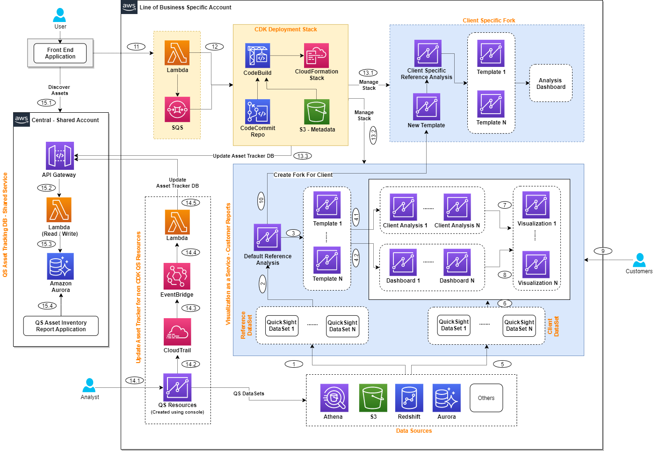The width and height of the screenshot is (653, 451).
Task: Open the CloudFormation Stack icon
Action: 317,55
